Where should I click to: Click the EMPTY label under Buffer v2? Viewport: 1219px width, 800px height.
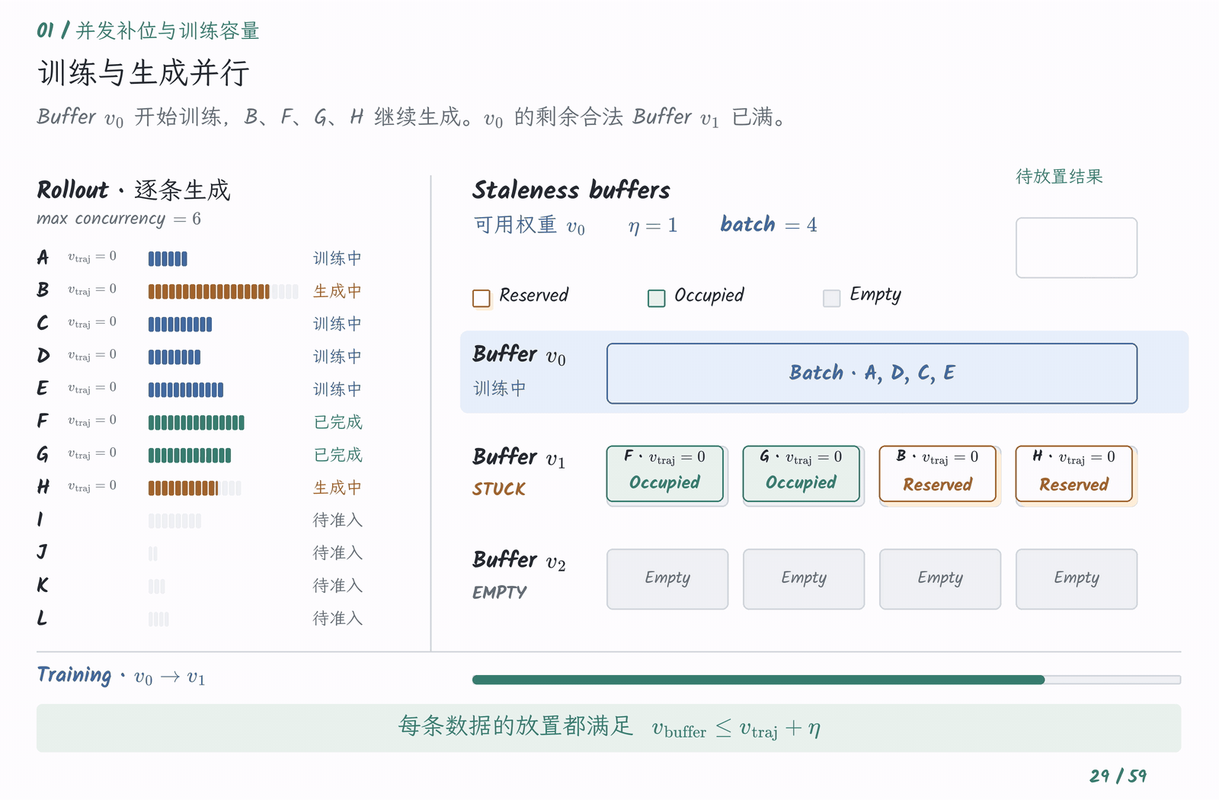click(x=499, y=593)
